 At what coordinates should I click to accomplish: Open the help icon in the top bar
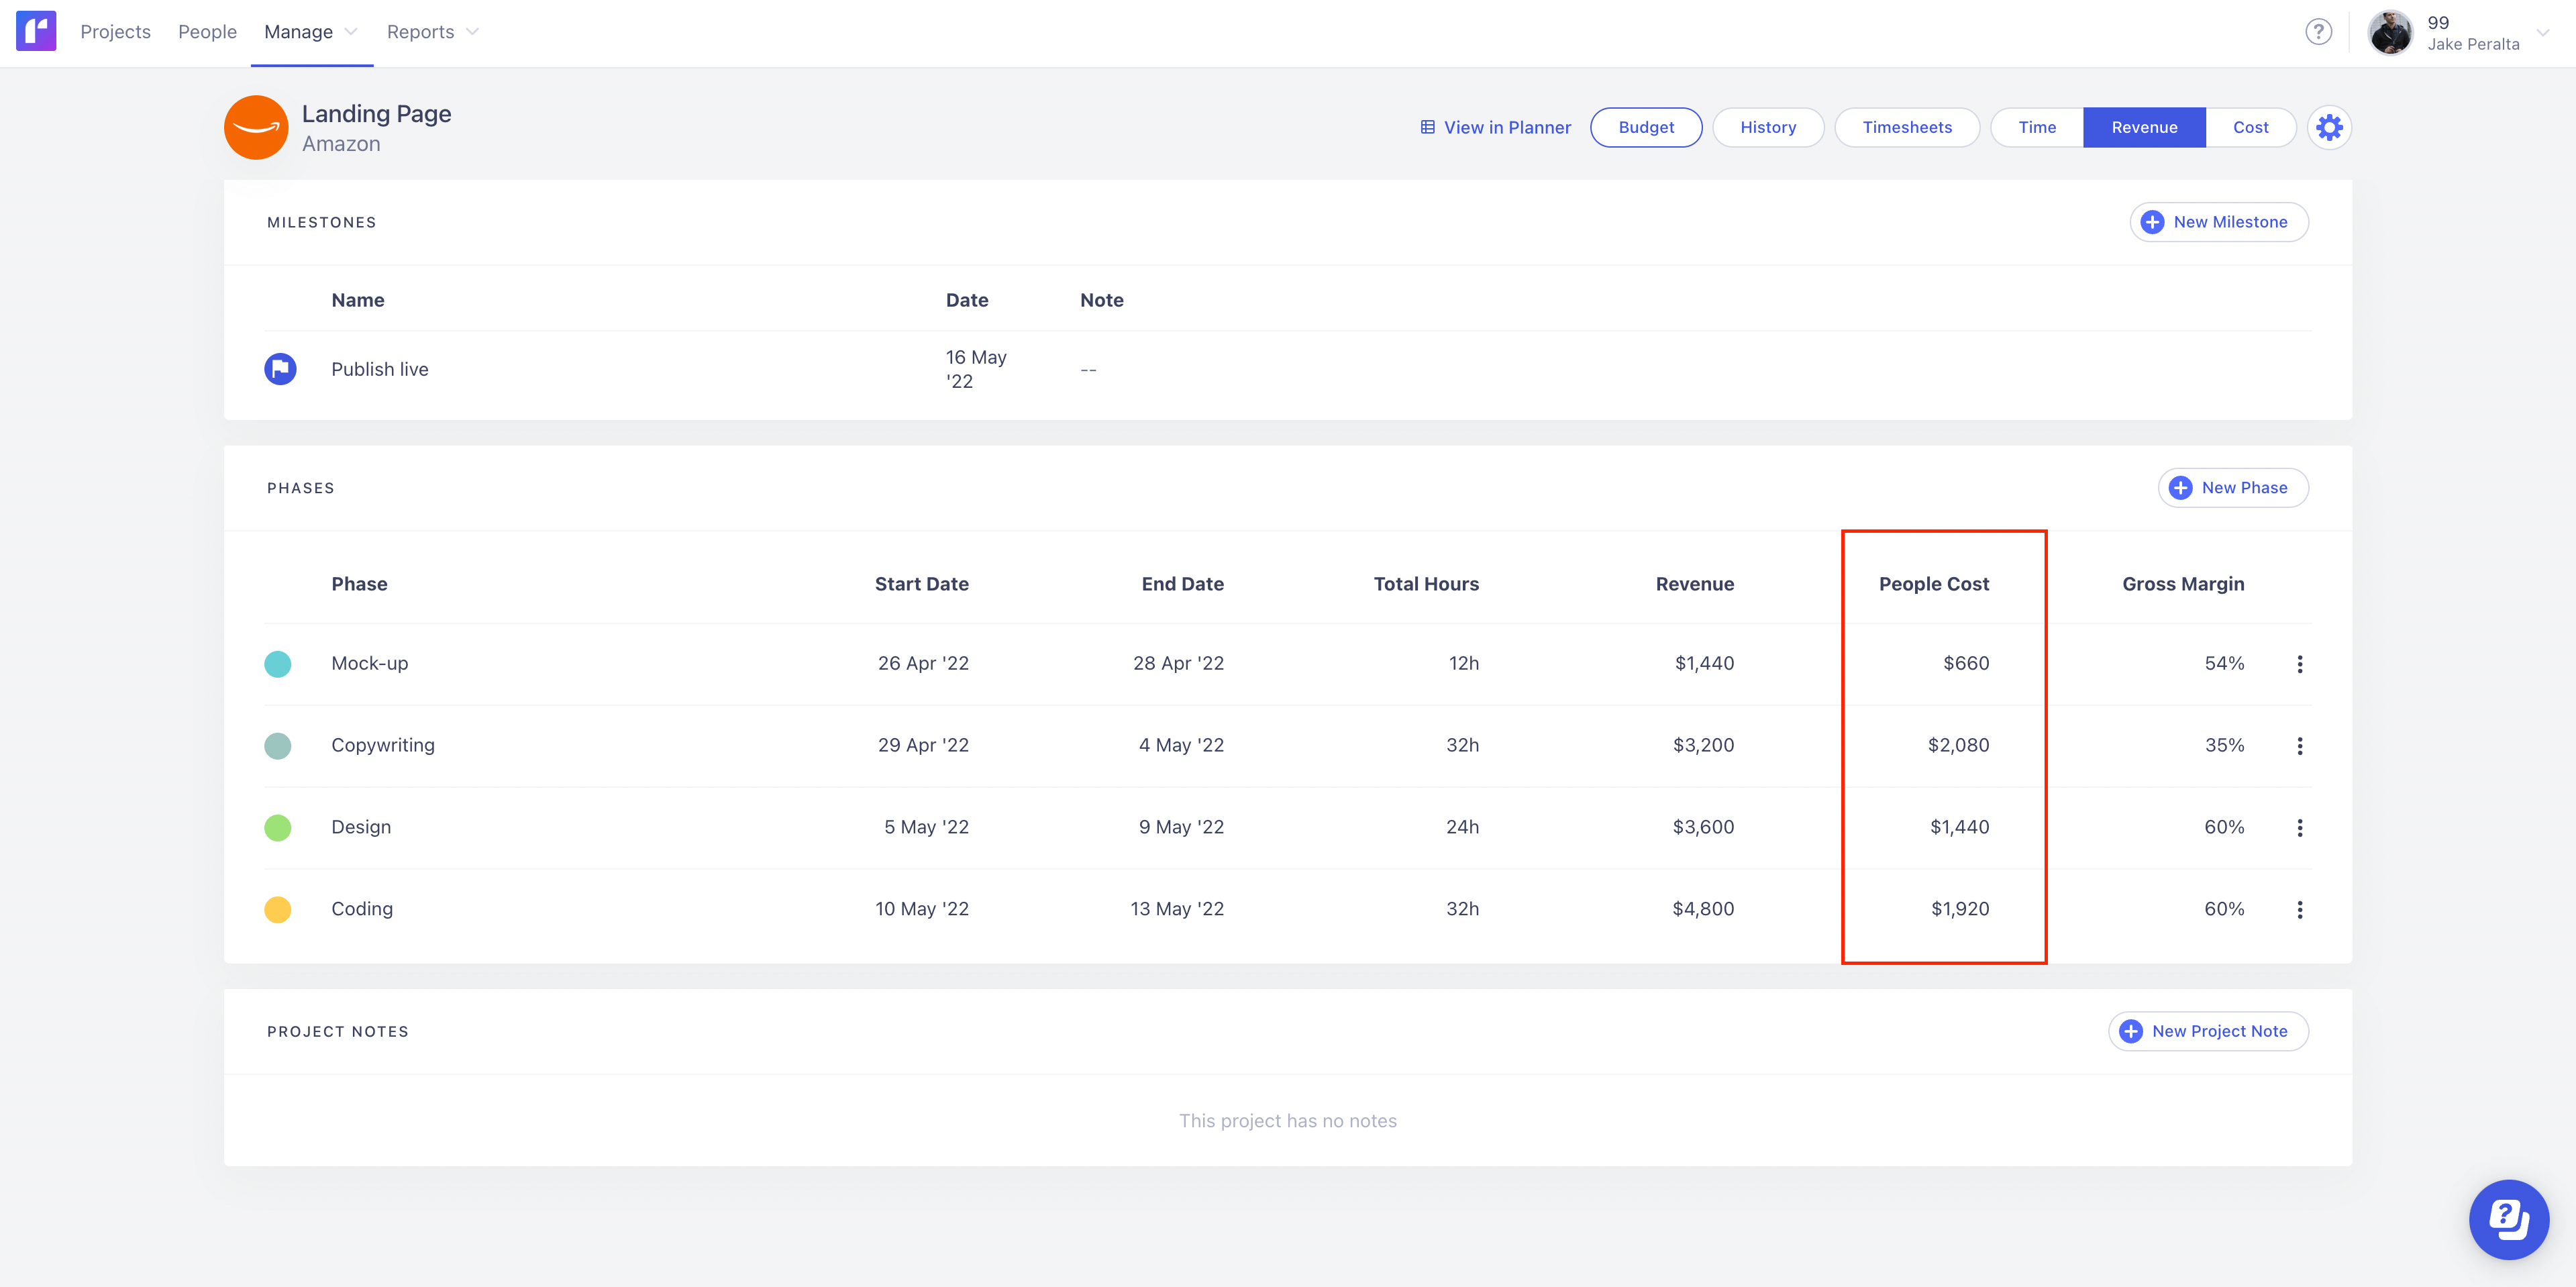2318,31
